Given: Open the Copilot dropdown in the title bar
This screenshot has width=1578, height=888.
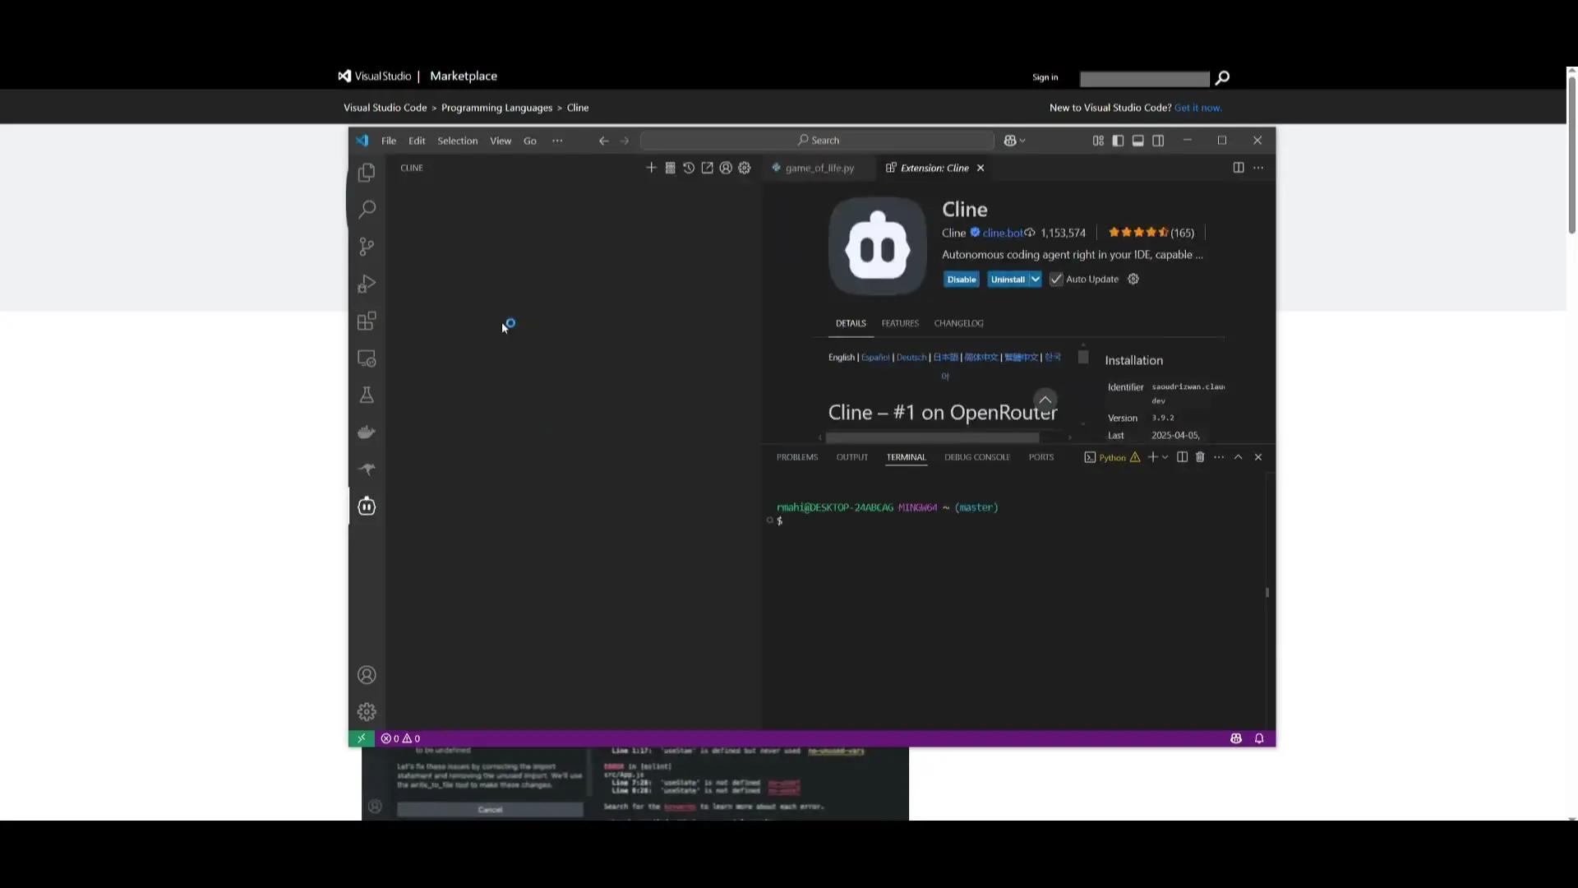Looking at the screenshot, I should point(1015,141).
